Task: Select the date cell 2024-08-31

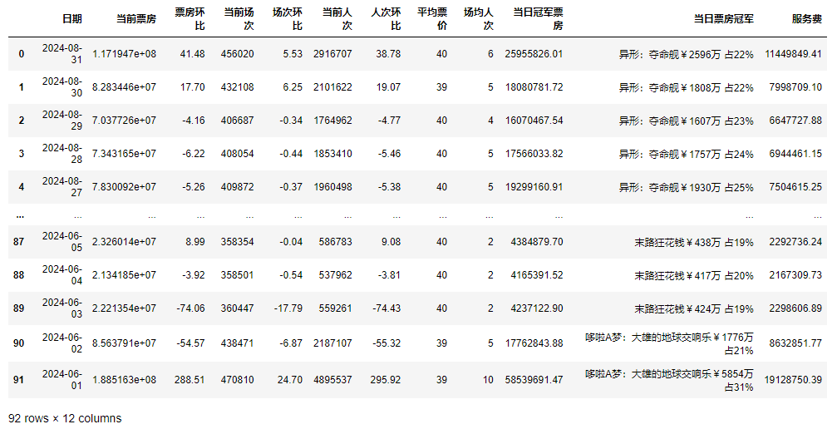Action: (x=62, y=53)
